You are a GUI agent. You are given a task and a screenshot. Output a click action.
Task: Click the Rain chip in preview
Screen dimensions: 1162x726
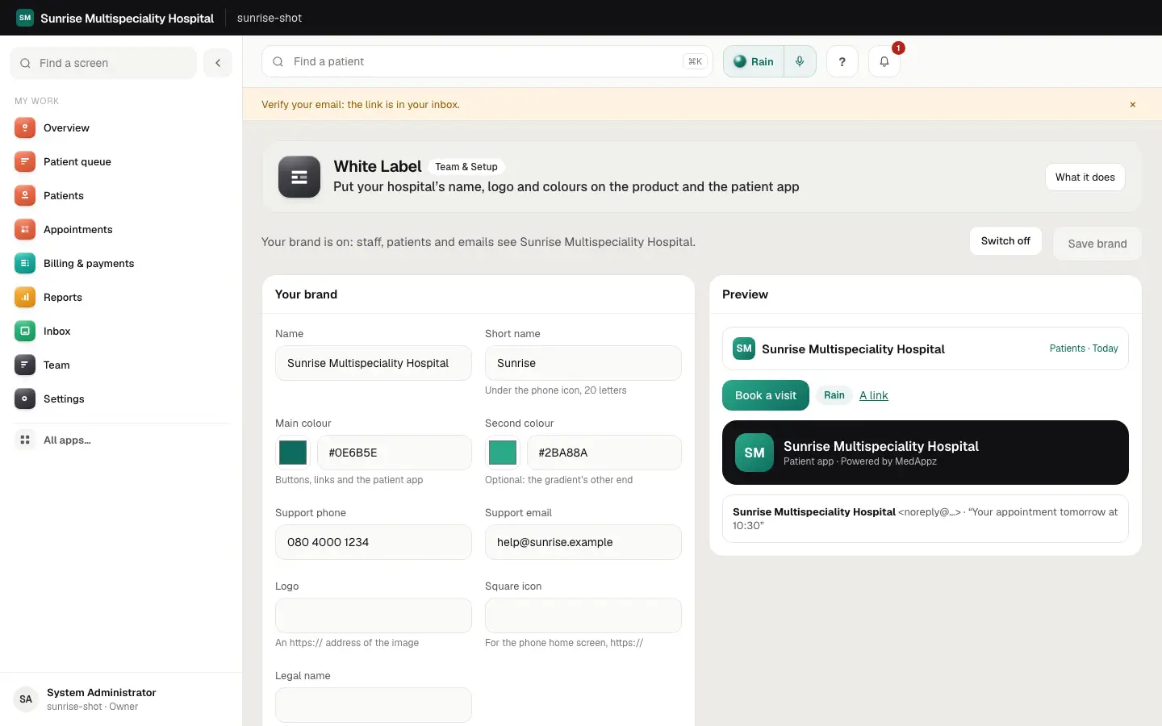834,395
